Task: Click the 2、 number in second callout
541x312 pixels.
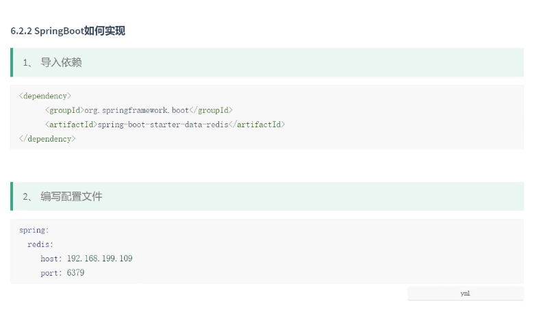Action: tap(27, 196)
